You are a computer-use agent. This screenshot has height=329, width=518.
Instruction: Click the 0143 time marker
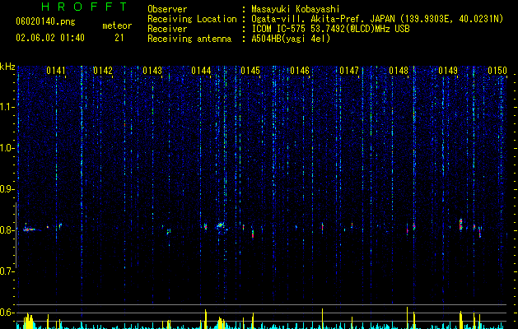(152, 71)
